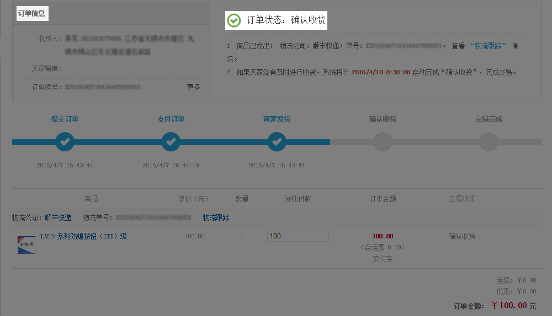Click the 提交订单 step checkmark circle
This screenshot has height=316, width=552.
[x=65, y=142]
